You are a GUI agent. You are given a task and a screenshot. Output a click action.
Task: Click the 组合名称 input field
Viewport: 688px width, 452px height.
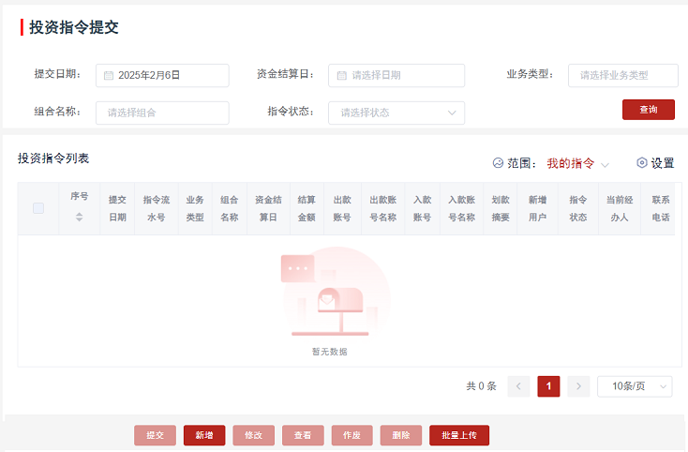(162, 113)
